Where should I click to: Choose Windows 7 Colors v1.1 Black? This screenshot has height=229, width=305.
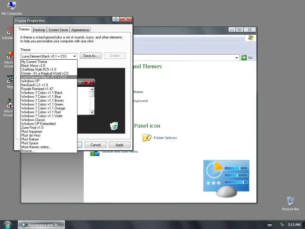pos(49,93)
